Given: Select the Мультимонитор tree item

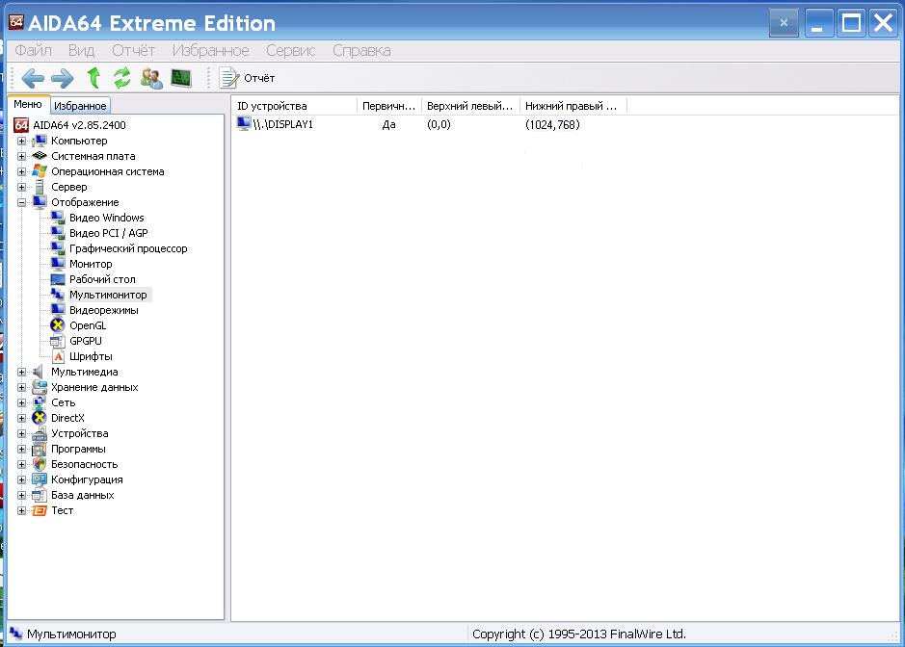Looking at the screenshot, I should [109, 295].
